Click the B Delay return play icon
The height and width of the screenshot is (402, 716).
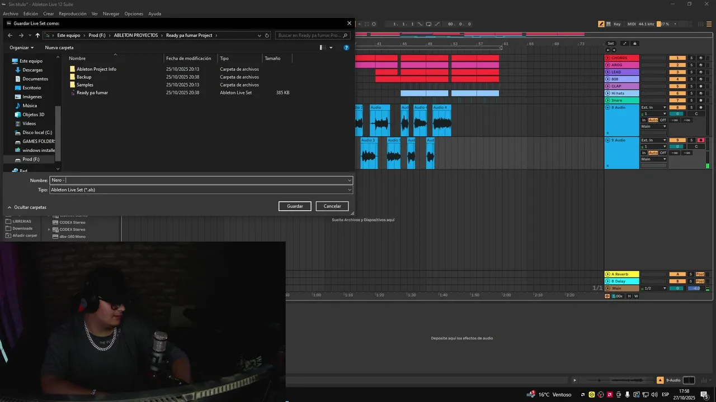click(608, 281)
